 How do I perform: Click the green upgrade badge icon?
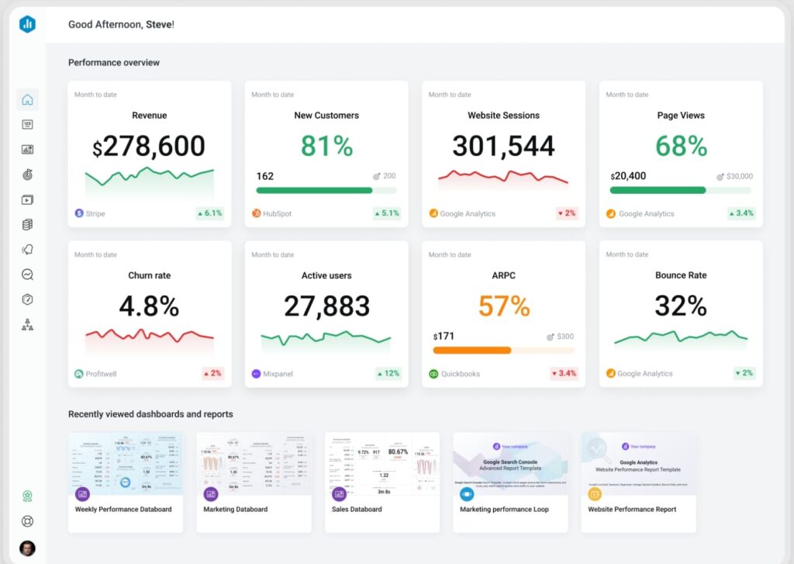coord(26,495)
